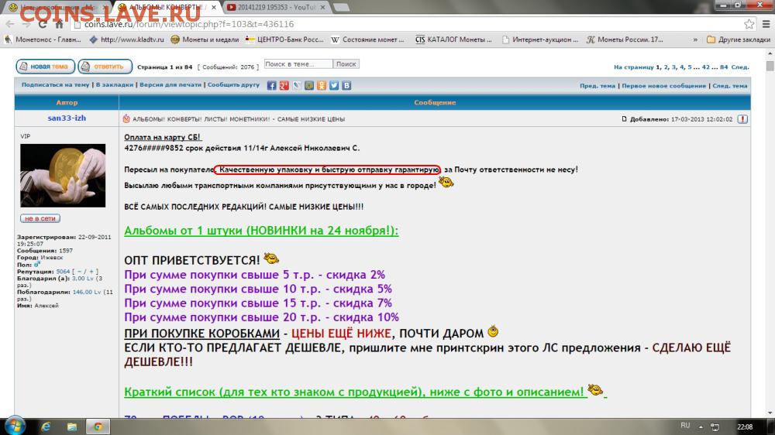Click Альбомы от 1 штуки heading link
The image size is (775, 435).
(261, 231)
